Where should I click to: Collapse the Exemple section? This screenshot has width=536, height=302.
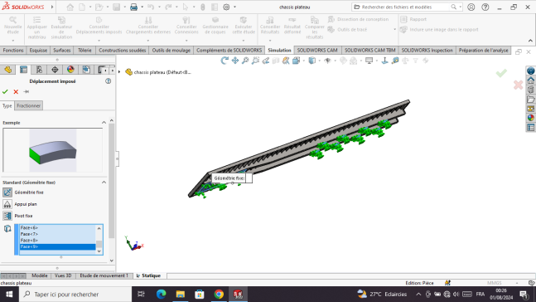pyautogui.click(x=104, y=123)
